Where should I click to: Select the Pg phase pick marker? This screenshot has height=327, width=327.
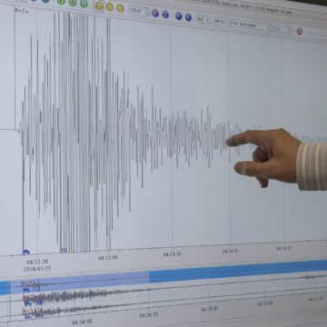click(x=26, y=252)
